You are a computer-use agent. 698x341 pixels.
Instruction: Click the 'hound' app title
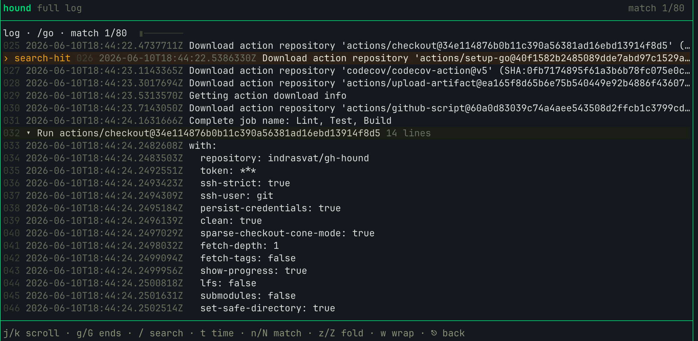(x=17, y=8)
